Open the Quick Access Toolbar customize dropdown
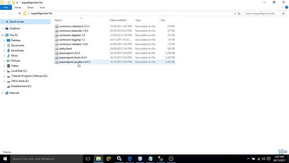The width and height of the screenshot is (289, 163). coord(17,3)
